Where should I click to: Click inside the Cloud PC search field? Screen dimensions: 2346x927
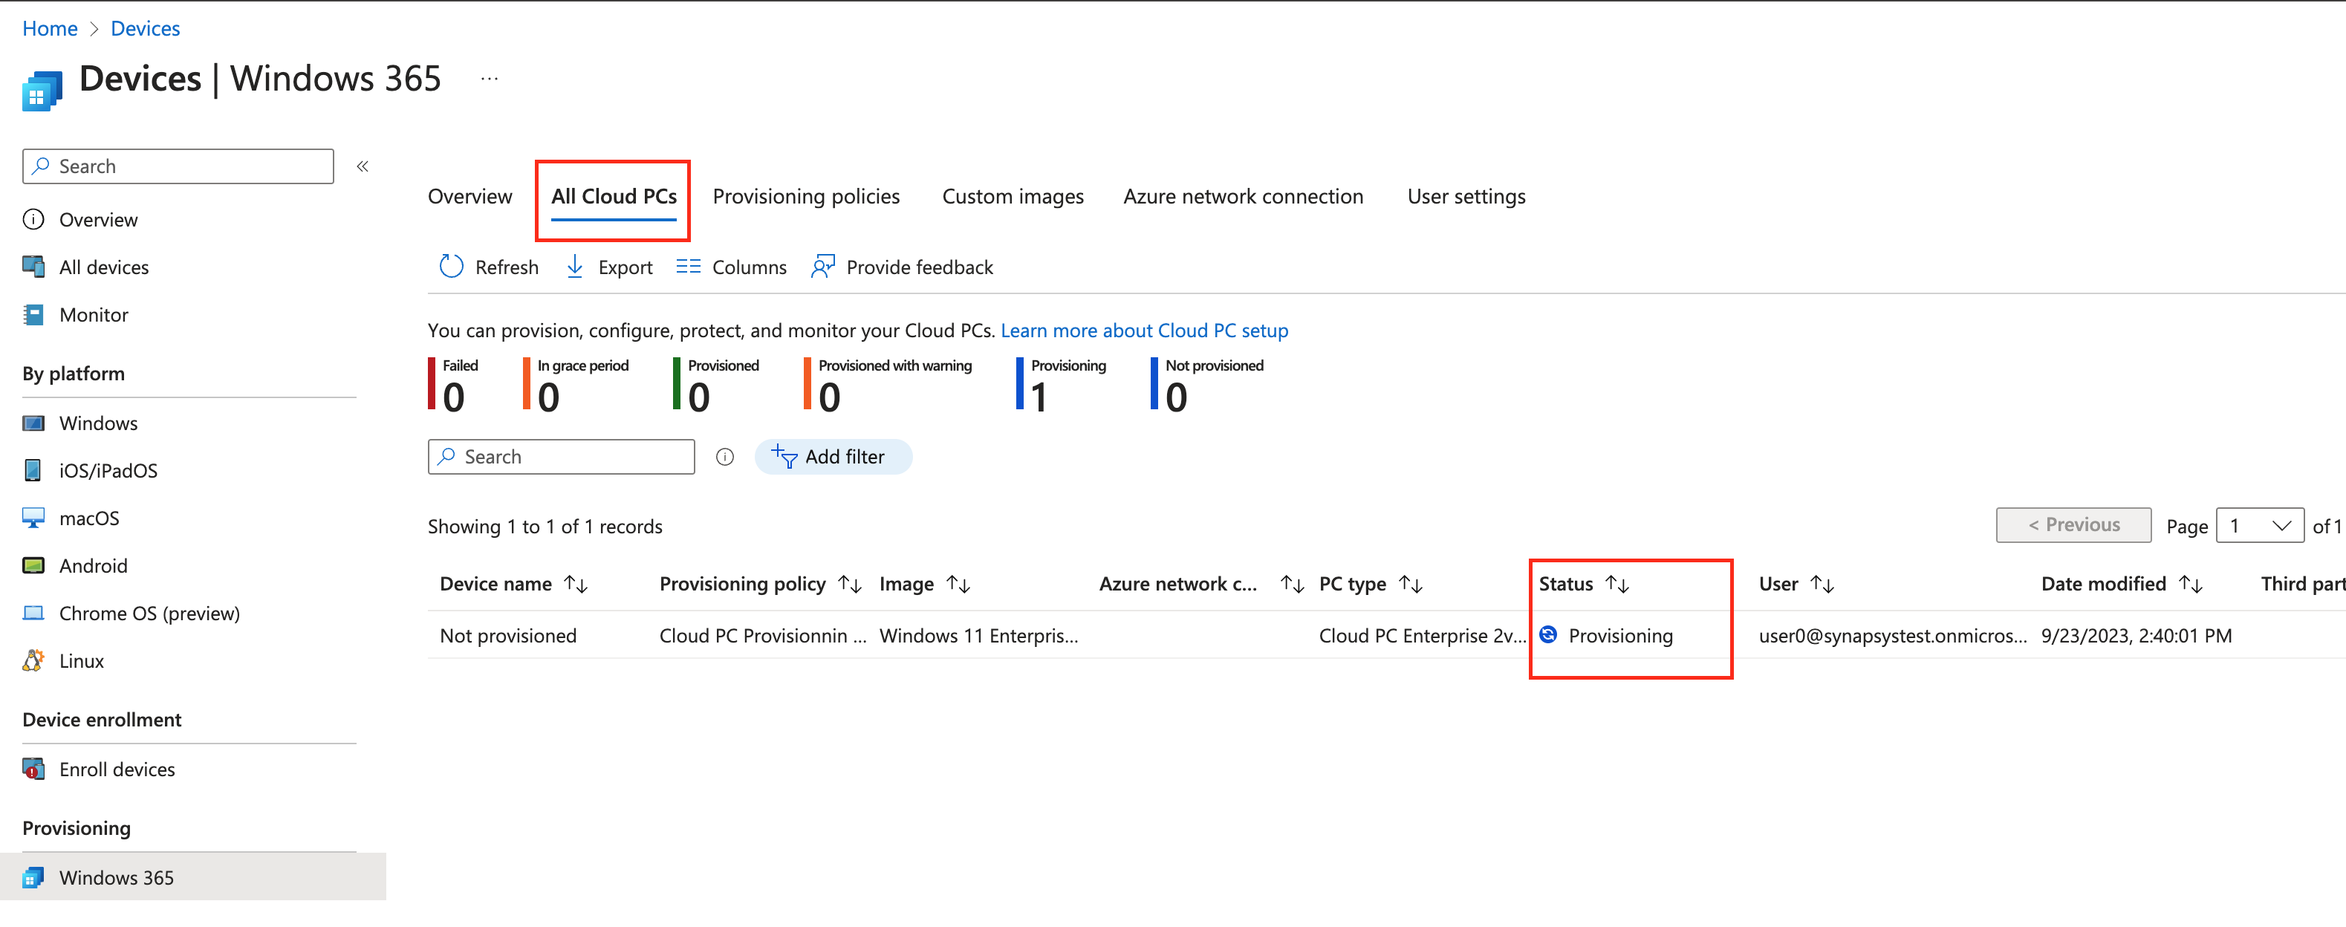pos(561,456)
